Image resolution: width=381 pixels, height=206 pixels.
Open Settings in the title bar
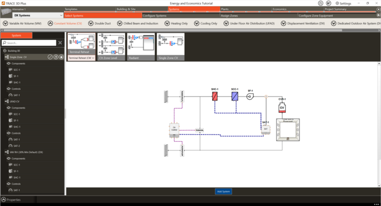343,3
